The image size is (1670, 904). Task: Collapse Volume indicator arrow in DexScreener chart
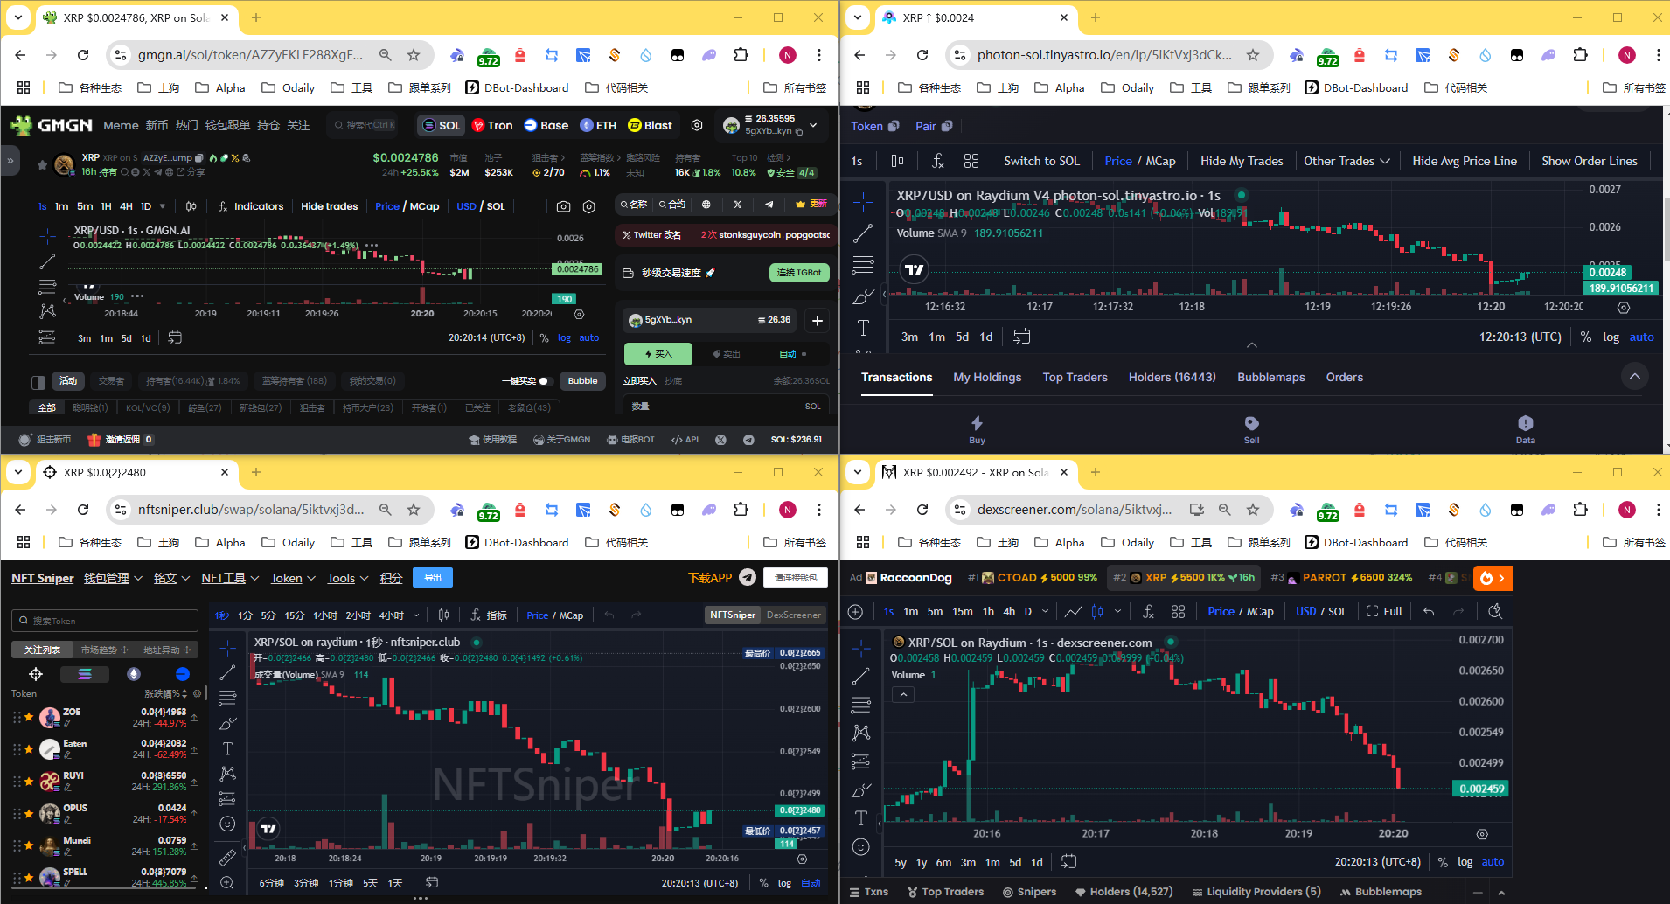pyautogui.click(x=903, y=694)
